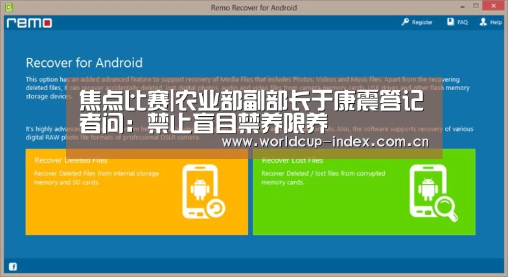Image resolution: width=508 pixels, height=277 pixels.
Task: Select the Recover Deleted Files tile
Action: 137,192
